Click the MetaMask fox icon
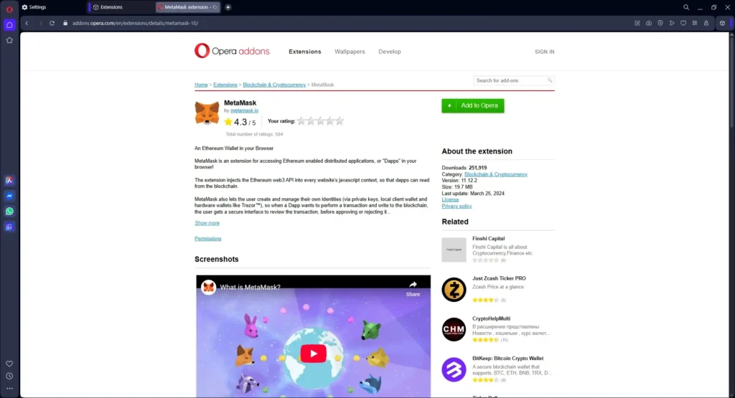The image size is (735, 398). coord(207,113)
